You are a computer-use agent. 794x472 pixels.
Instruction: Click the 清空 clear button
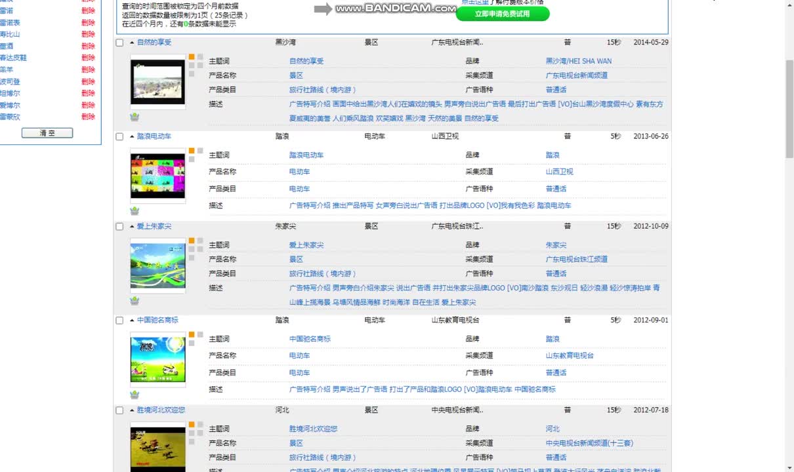coord(47,133)
